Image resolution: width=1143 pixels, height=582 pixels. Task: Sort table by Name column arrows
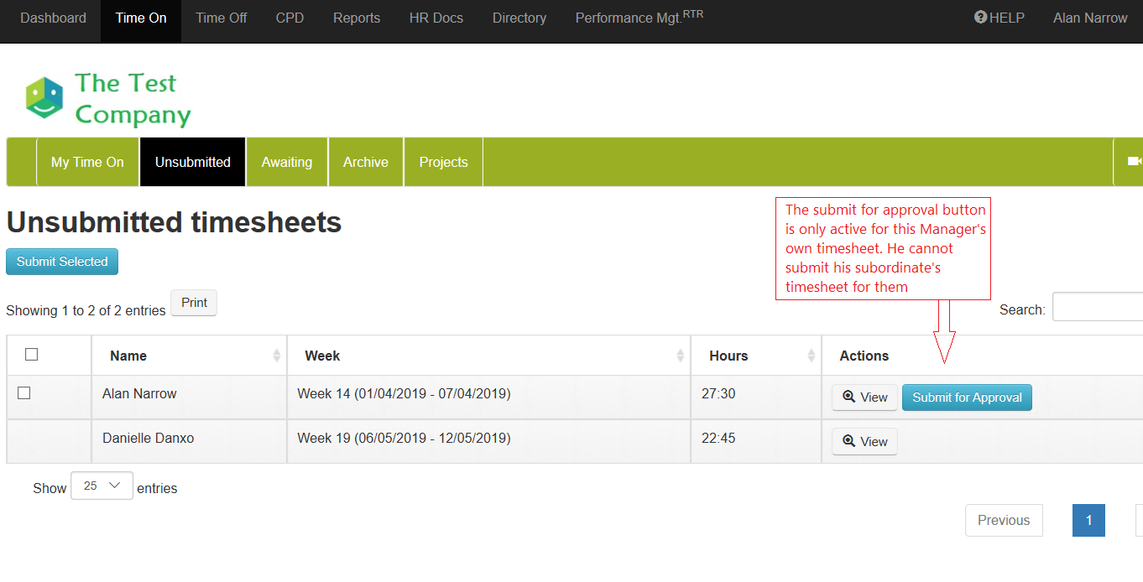(276, 356)
